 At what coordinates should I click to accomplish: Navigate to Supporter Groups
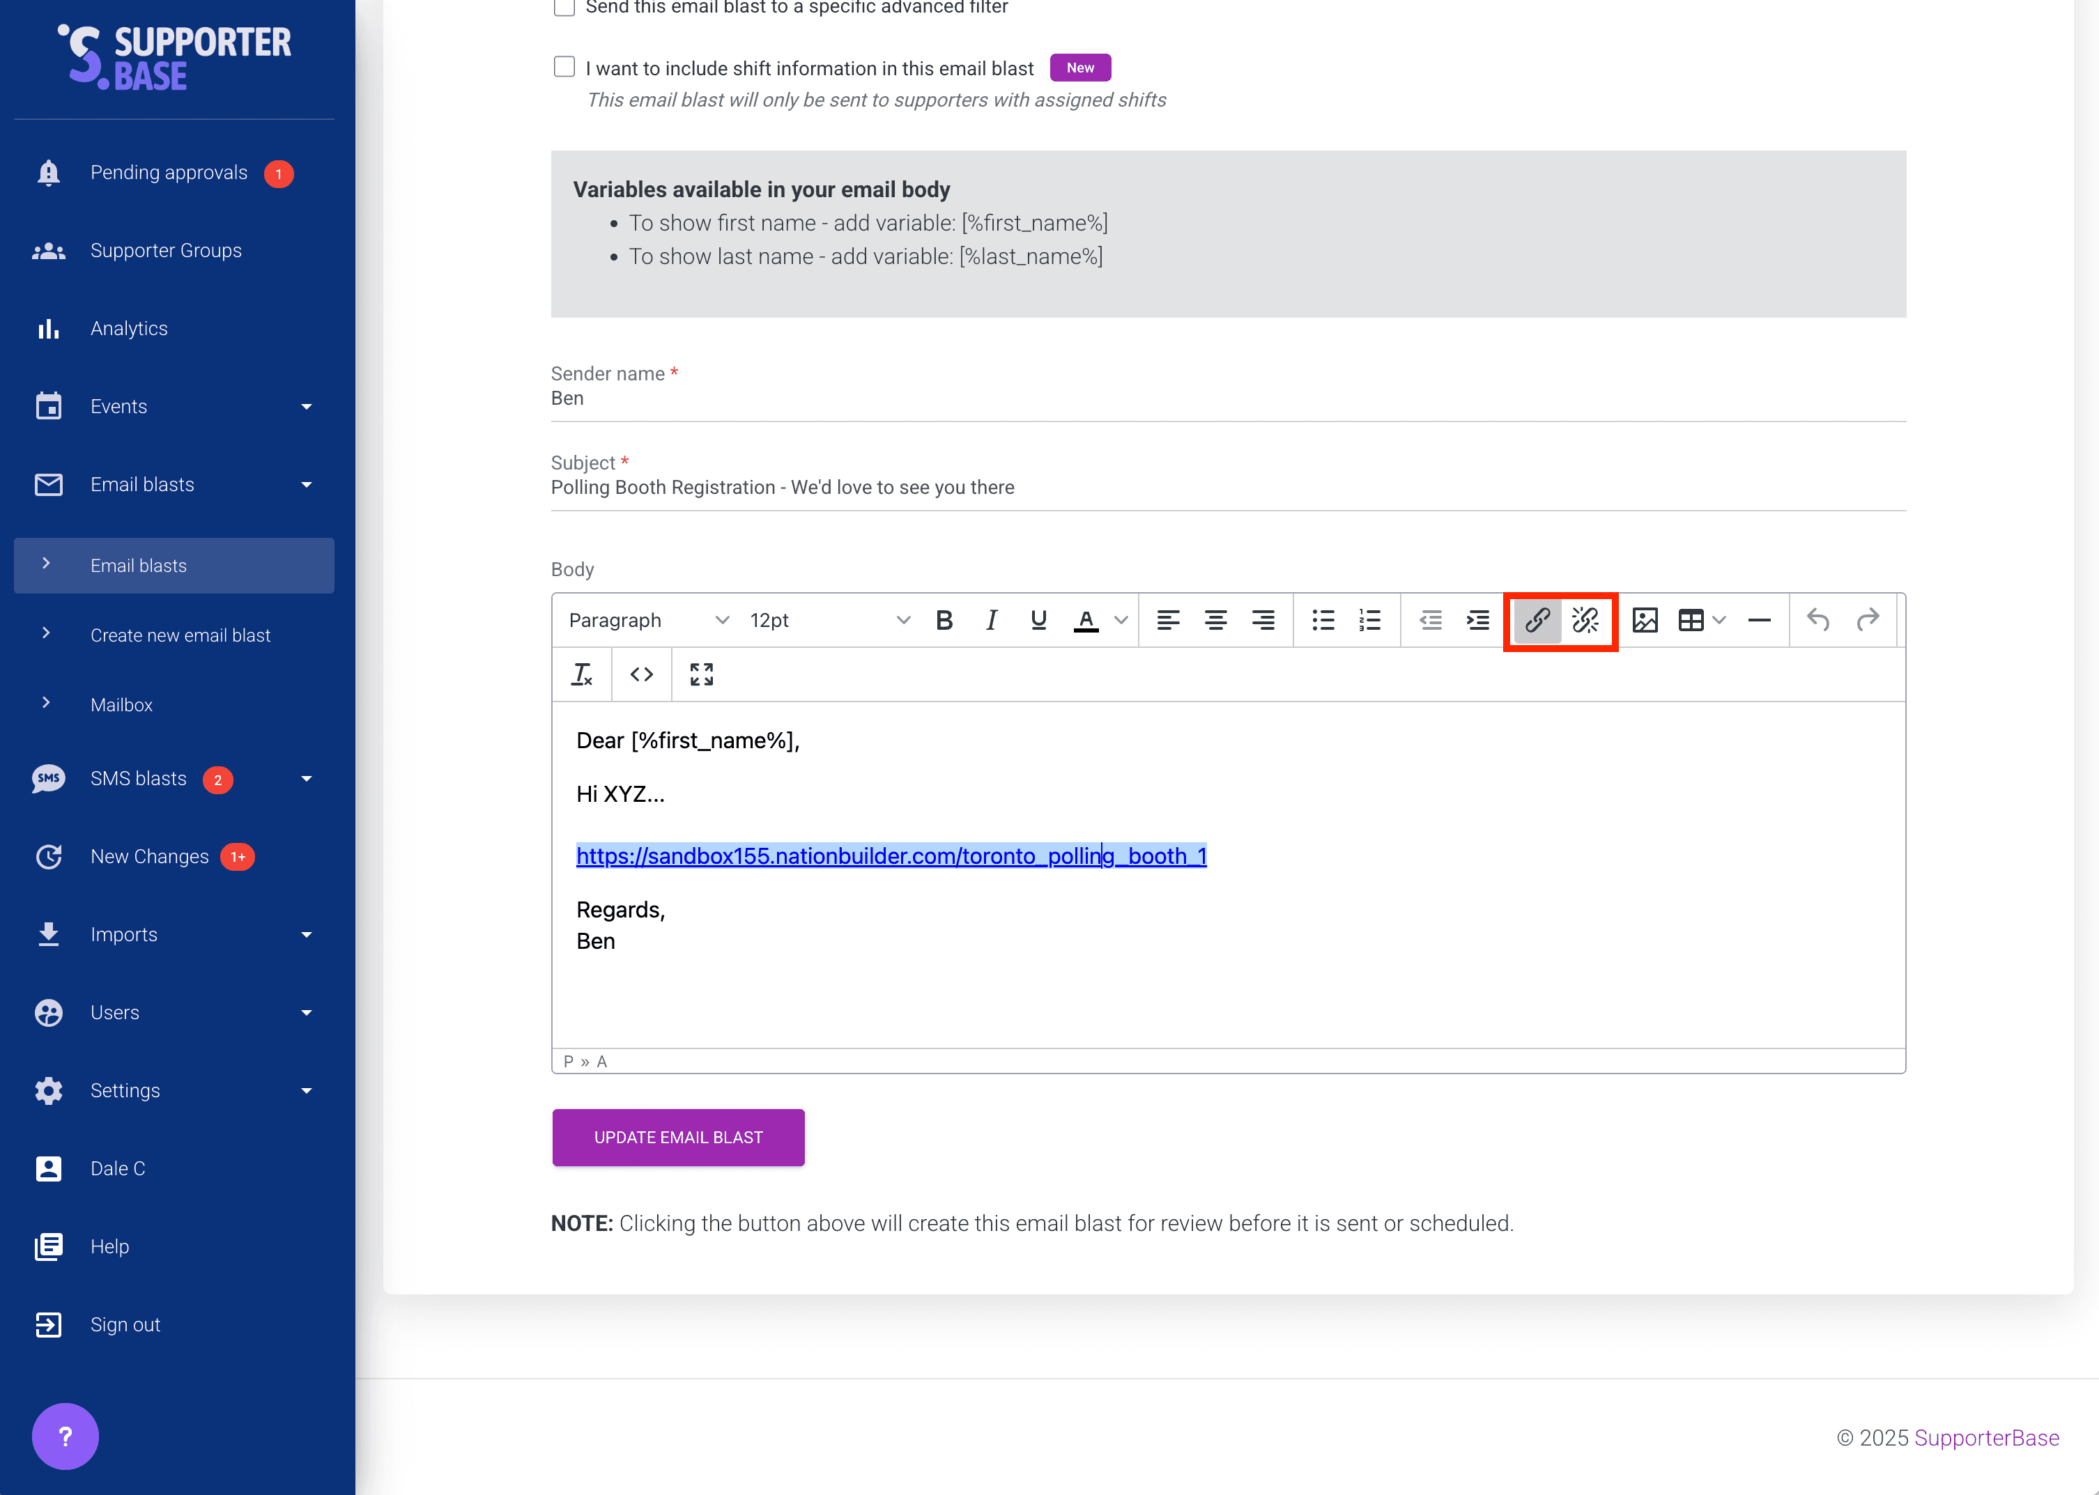coord(167,249)
